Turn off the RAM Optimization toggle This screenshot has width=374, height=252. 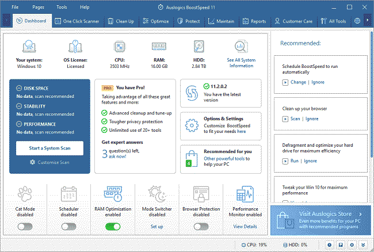[x=113, y=227]
